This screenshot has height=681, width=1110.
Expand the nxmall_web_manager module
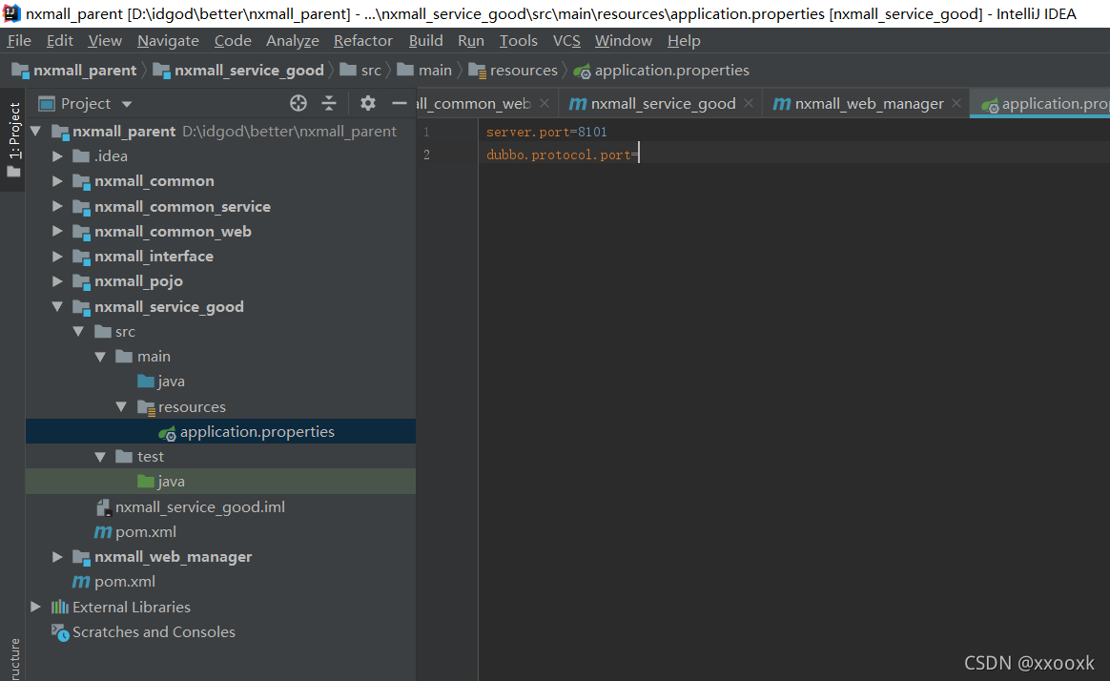(x=57, y=557)
